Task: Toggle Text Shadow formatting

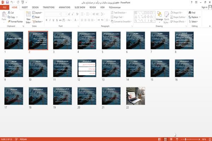Action: pos(57,20)
